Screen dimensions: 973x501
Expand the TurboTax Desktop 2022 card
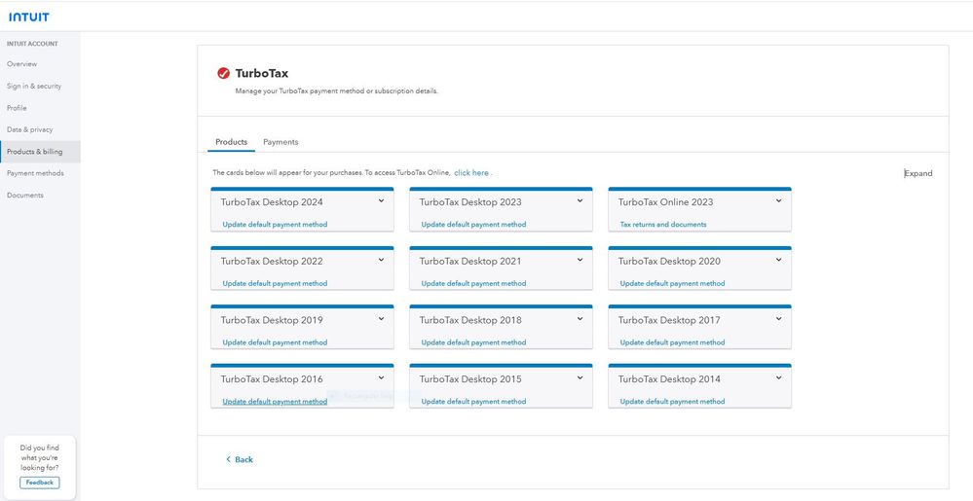pyautogui.click(x=381, y=260)
